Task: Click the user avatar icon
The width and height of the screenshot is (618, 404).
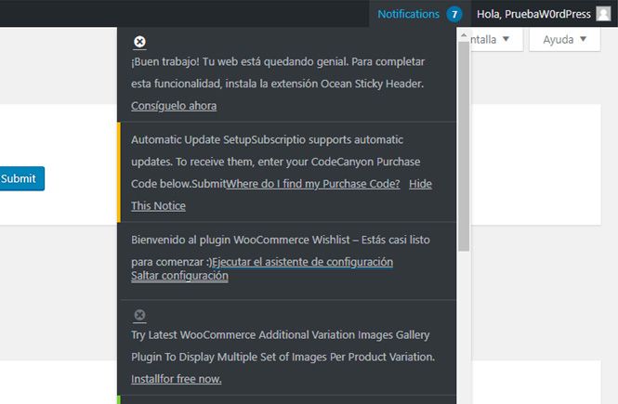Action: point(603,14)
